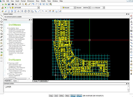This screenshot has height=97, width=133.
Task: Toggle 1ST FLOOR layer lock icon
Action: [x=10, y=8]
